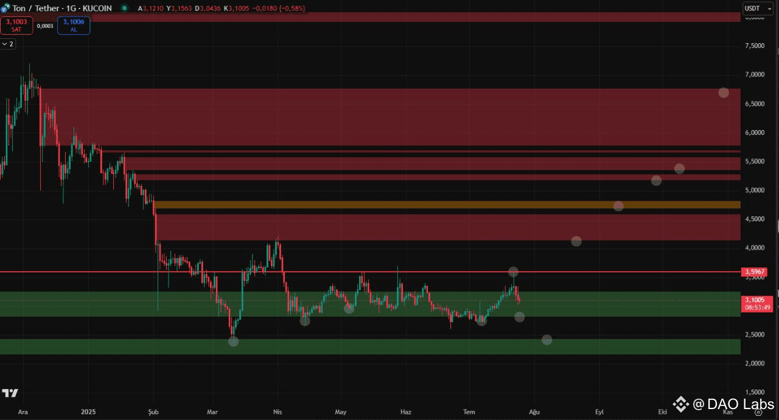Select the circle marker on the 3,5967 line

click(513, 272)
